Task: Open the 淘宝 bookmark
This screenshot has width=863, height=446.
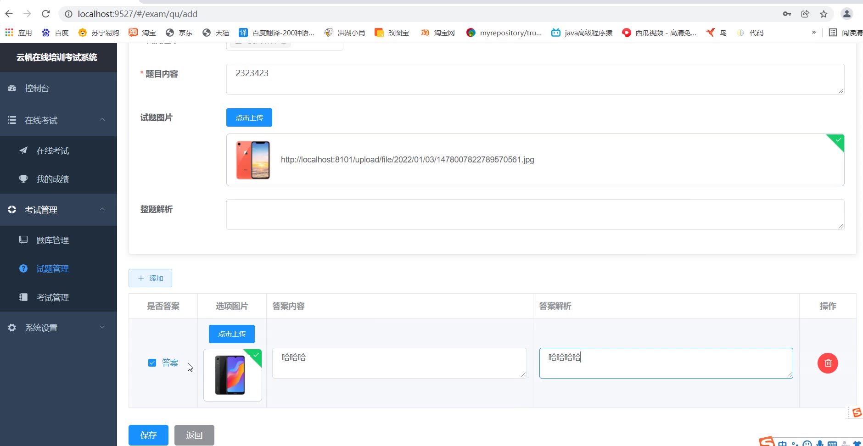Action: point(142,33)
